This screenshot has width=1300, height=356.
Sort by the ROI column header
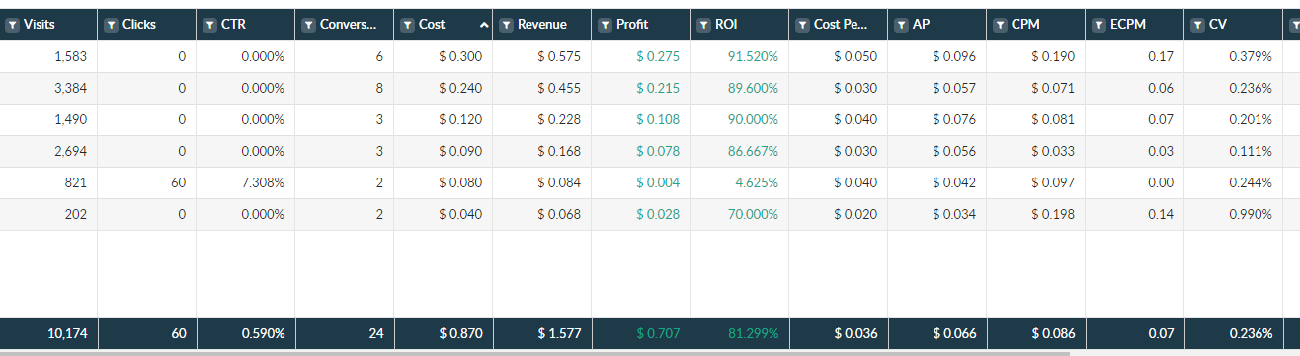click(x=726, y=25)
